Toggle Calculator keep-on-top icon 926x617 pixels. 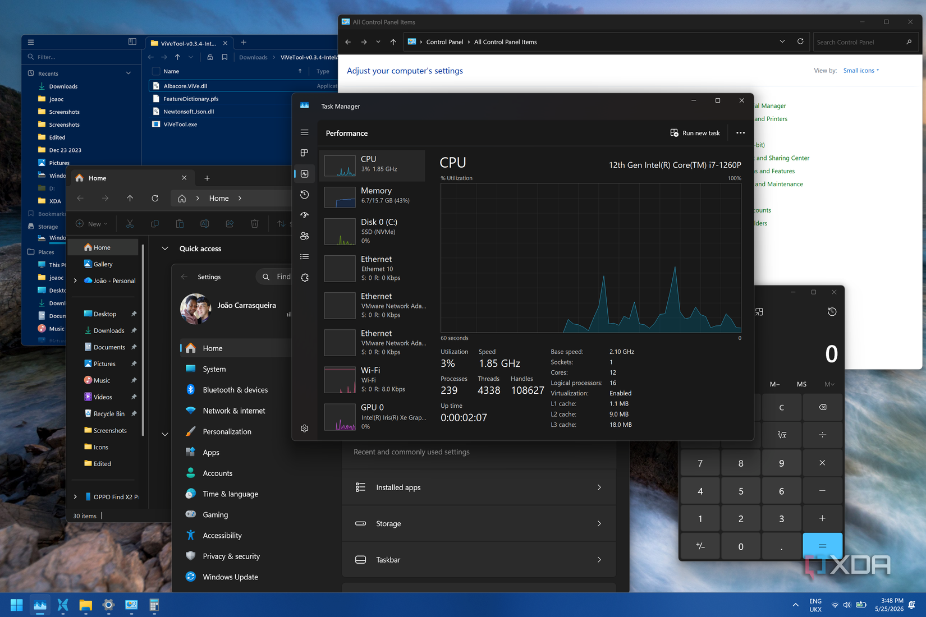(x=759, y=312)
